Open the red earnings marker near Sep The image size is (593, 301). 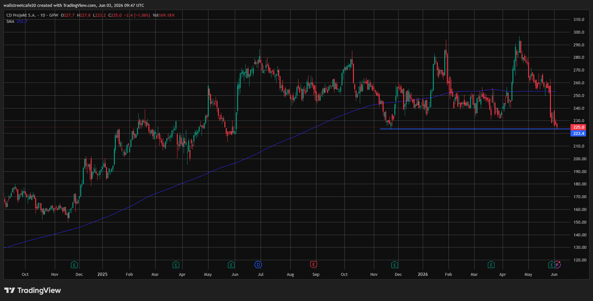click(x=313, y=265)
